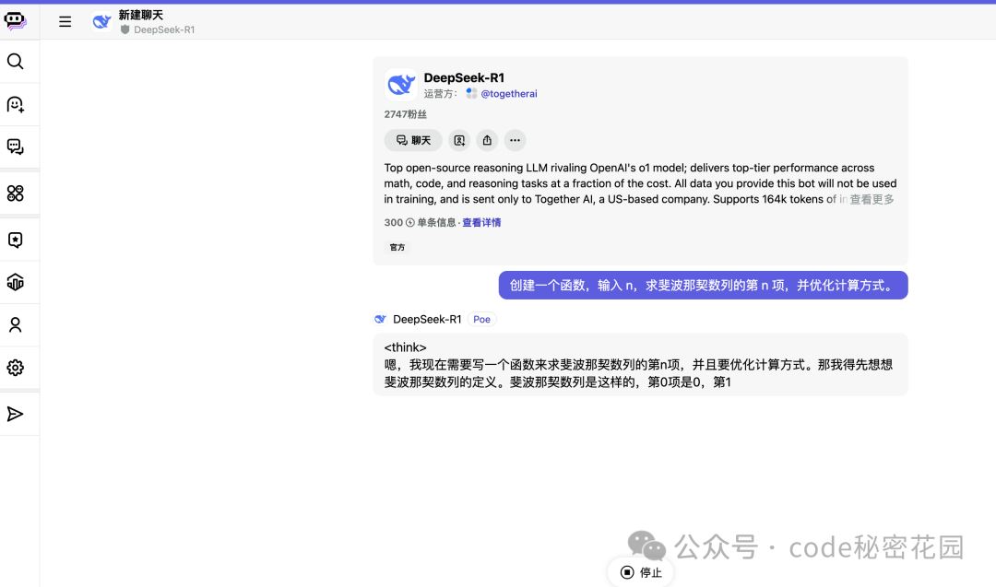
Task: Open the profile person icon
Action: (x=16, y=325)
